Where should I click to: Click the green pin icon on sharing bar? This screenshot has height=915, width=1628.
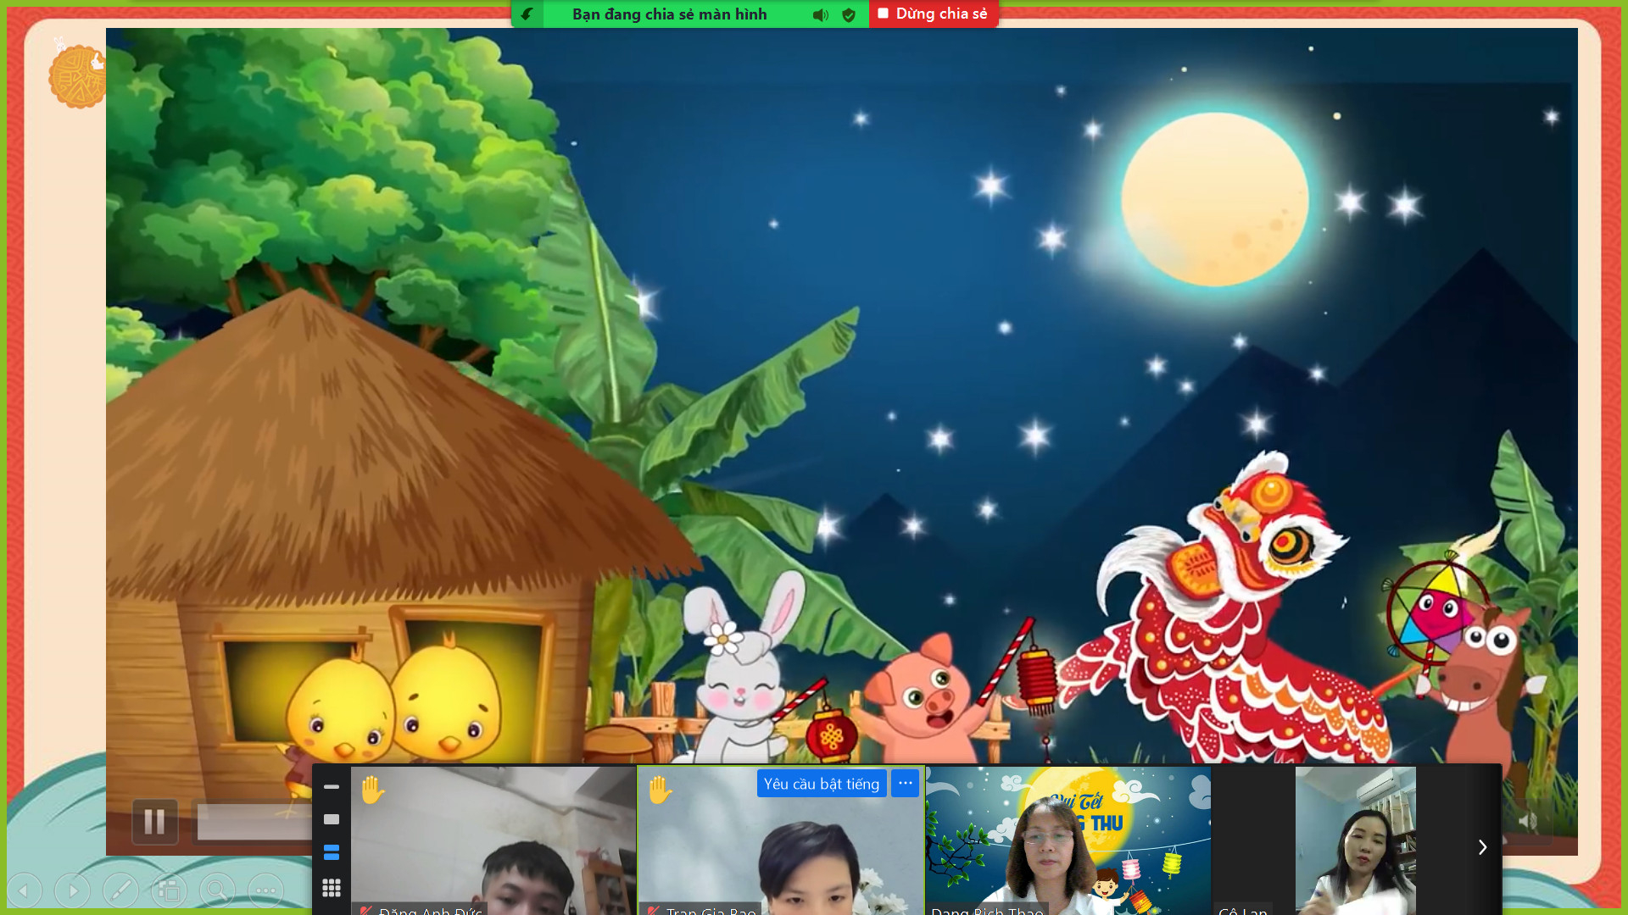point(527,14)
